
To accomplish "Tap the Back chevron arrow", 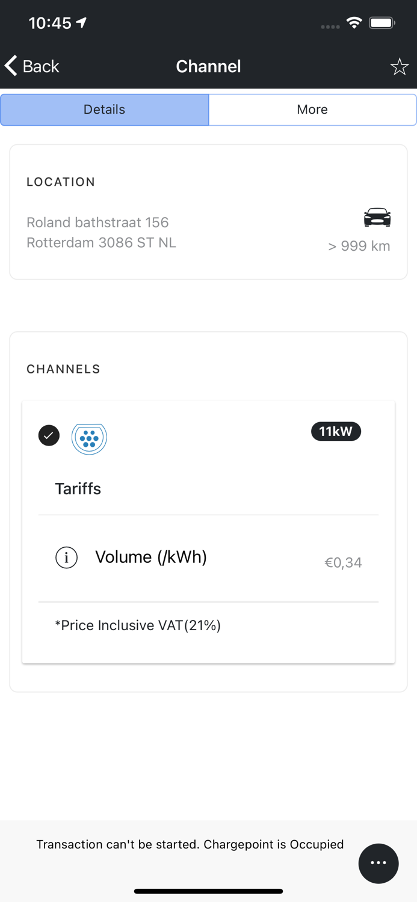I will tap(11, 66).
